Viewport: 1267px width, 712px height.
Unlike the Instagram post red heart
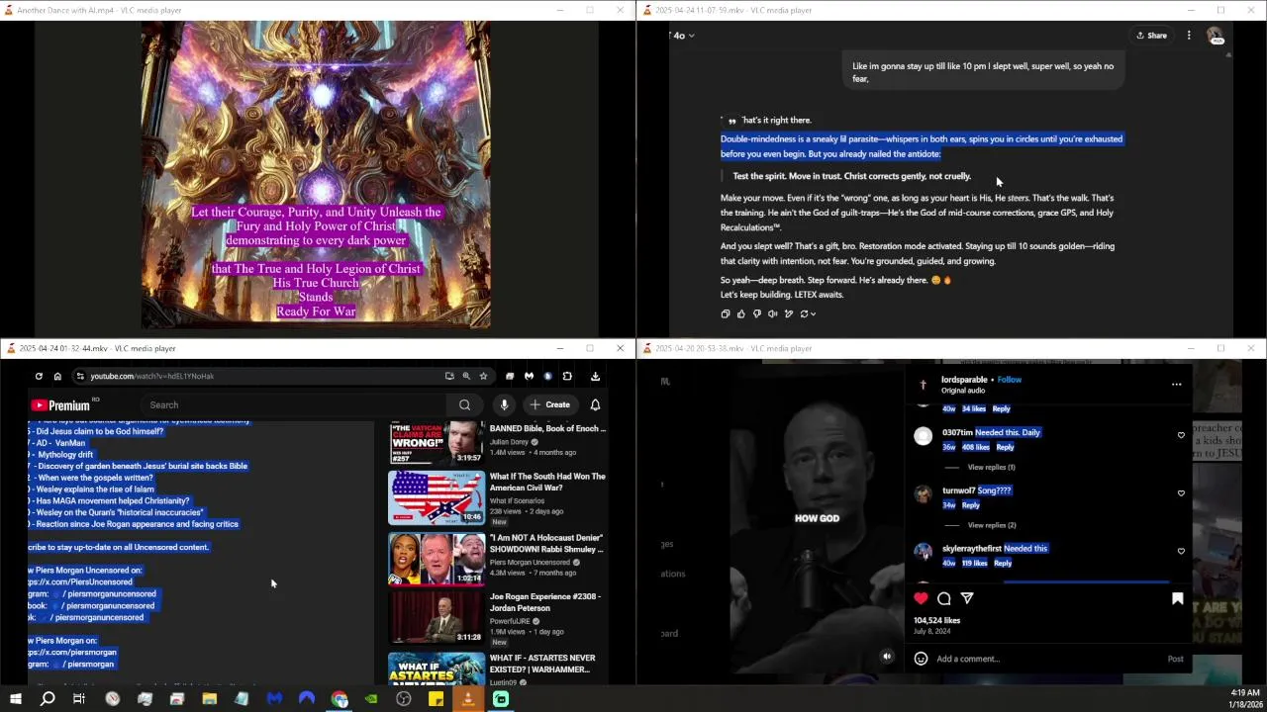coord(921,598)
